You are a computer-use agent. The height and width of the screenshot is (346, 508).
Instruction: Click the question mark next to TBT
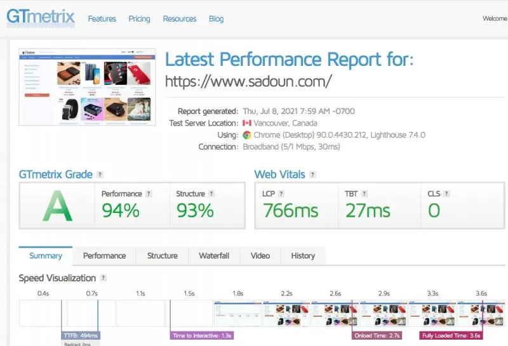coord(364,194)
